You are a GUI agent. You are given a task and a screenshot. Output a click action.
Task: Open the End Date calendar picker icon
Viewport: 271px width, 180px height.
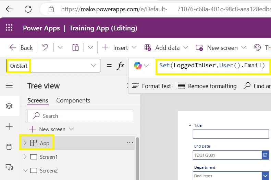coord(265,155)
